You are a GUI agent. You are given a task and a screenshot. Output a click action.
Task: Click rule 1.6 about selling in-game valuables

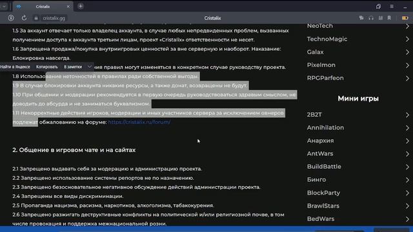(146, 53)
